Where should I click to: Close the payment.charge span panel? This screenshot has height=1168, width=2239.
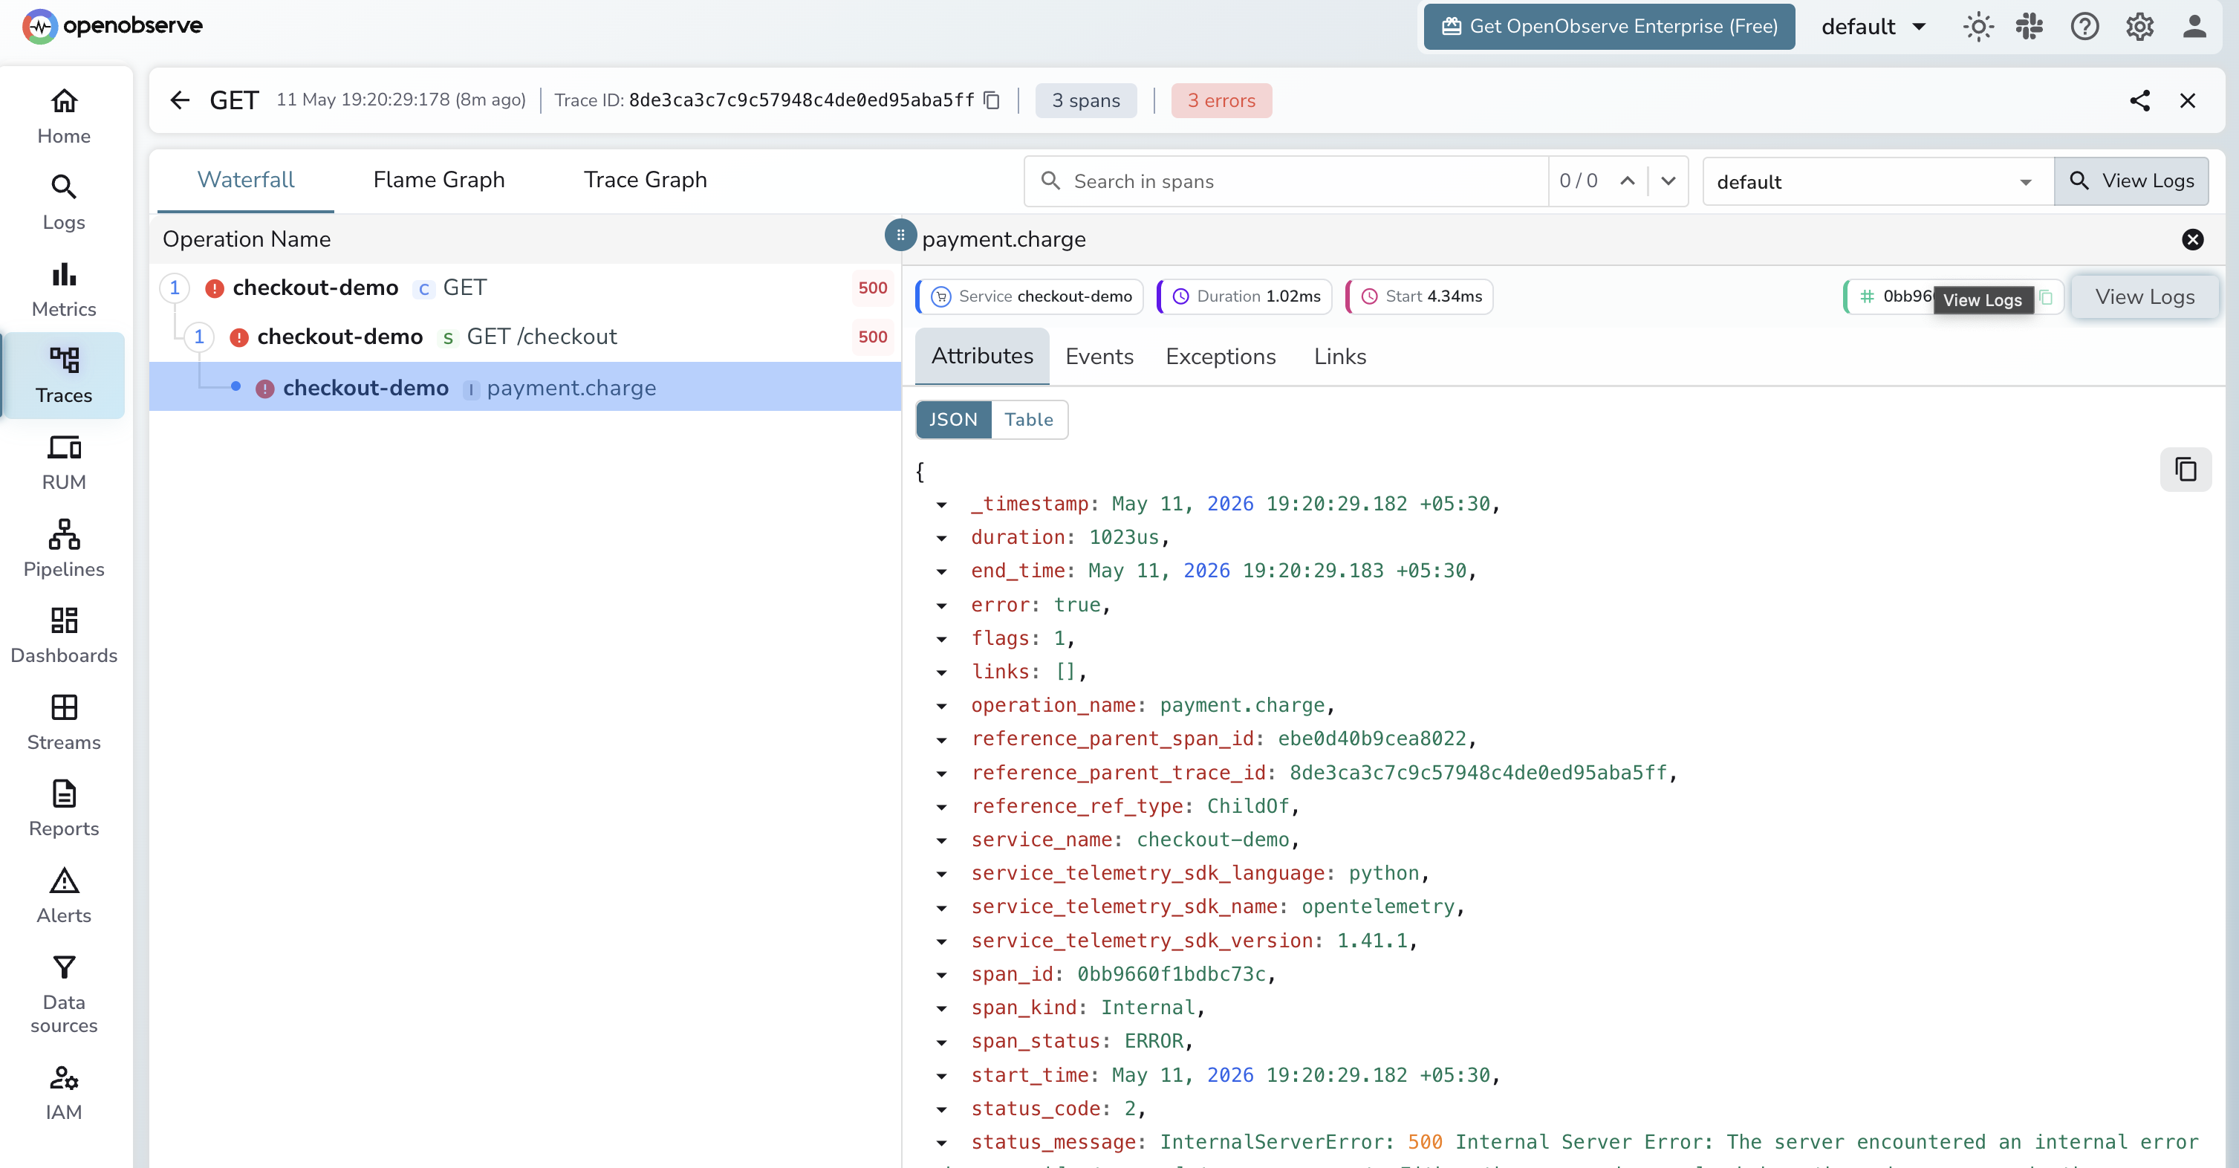coord(2192,239)
